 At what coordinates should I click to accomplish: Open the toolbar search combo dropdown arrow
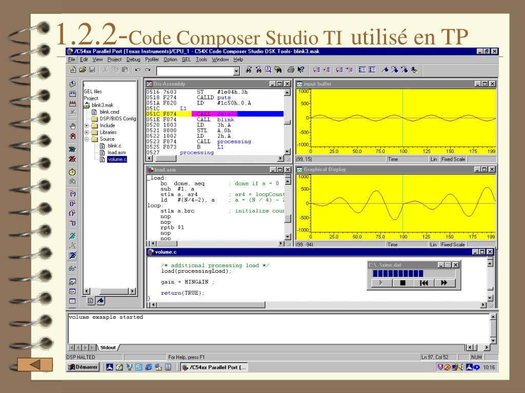(236, 71)
